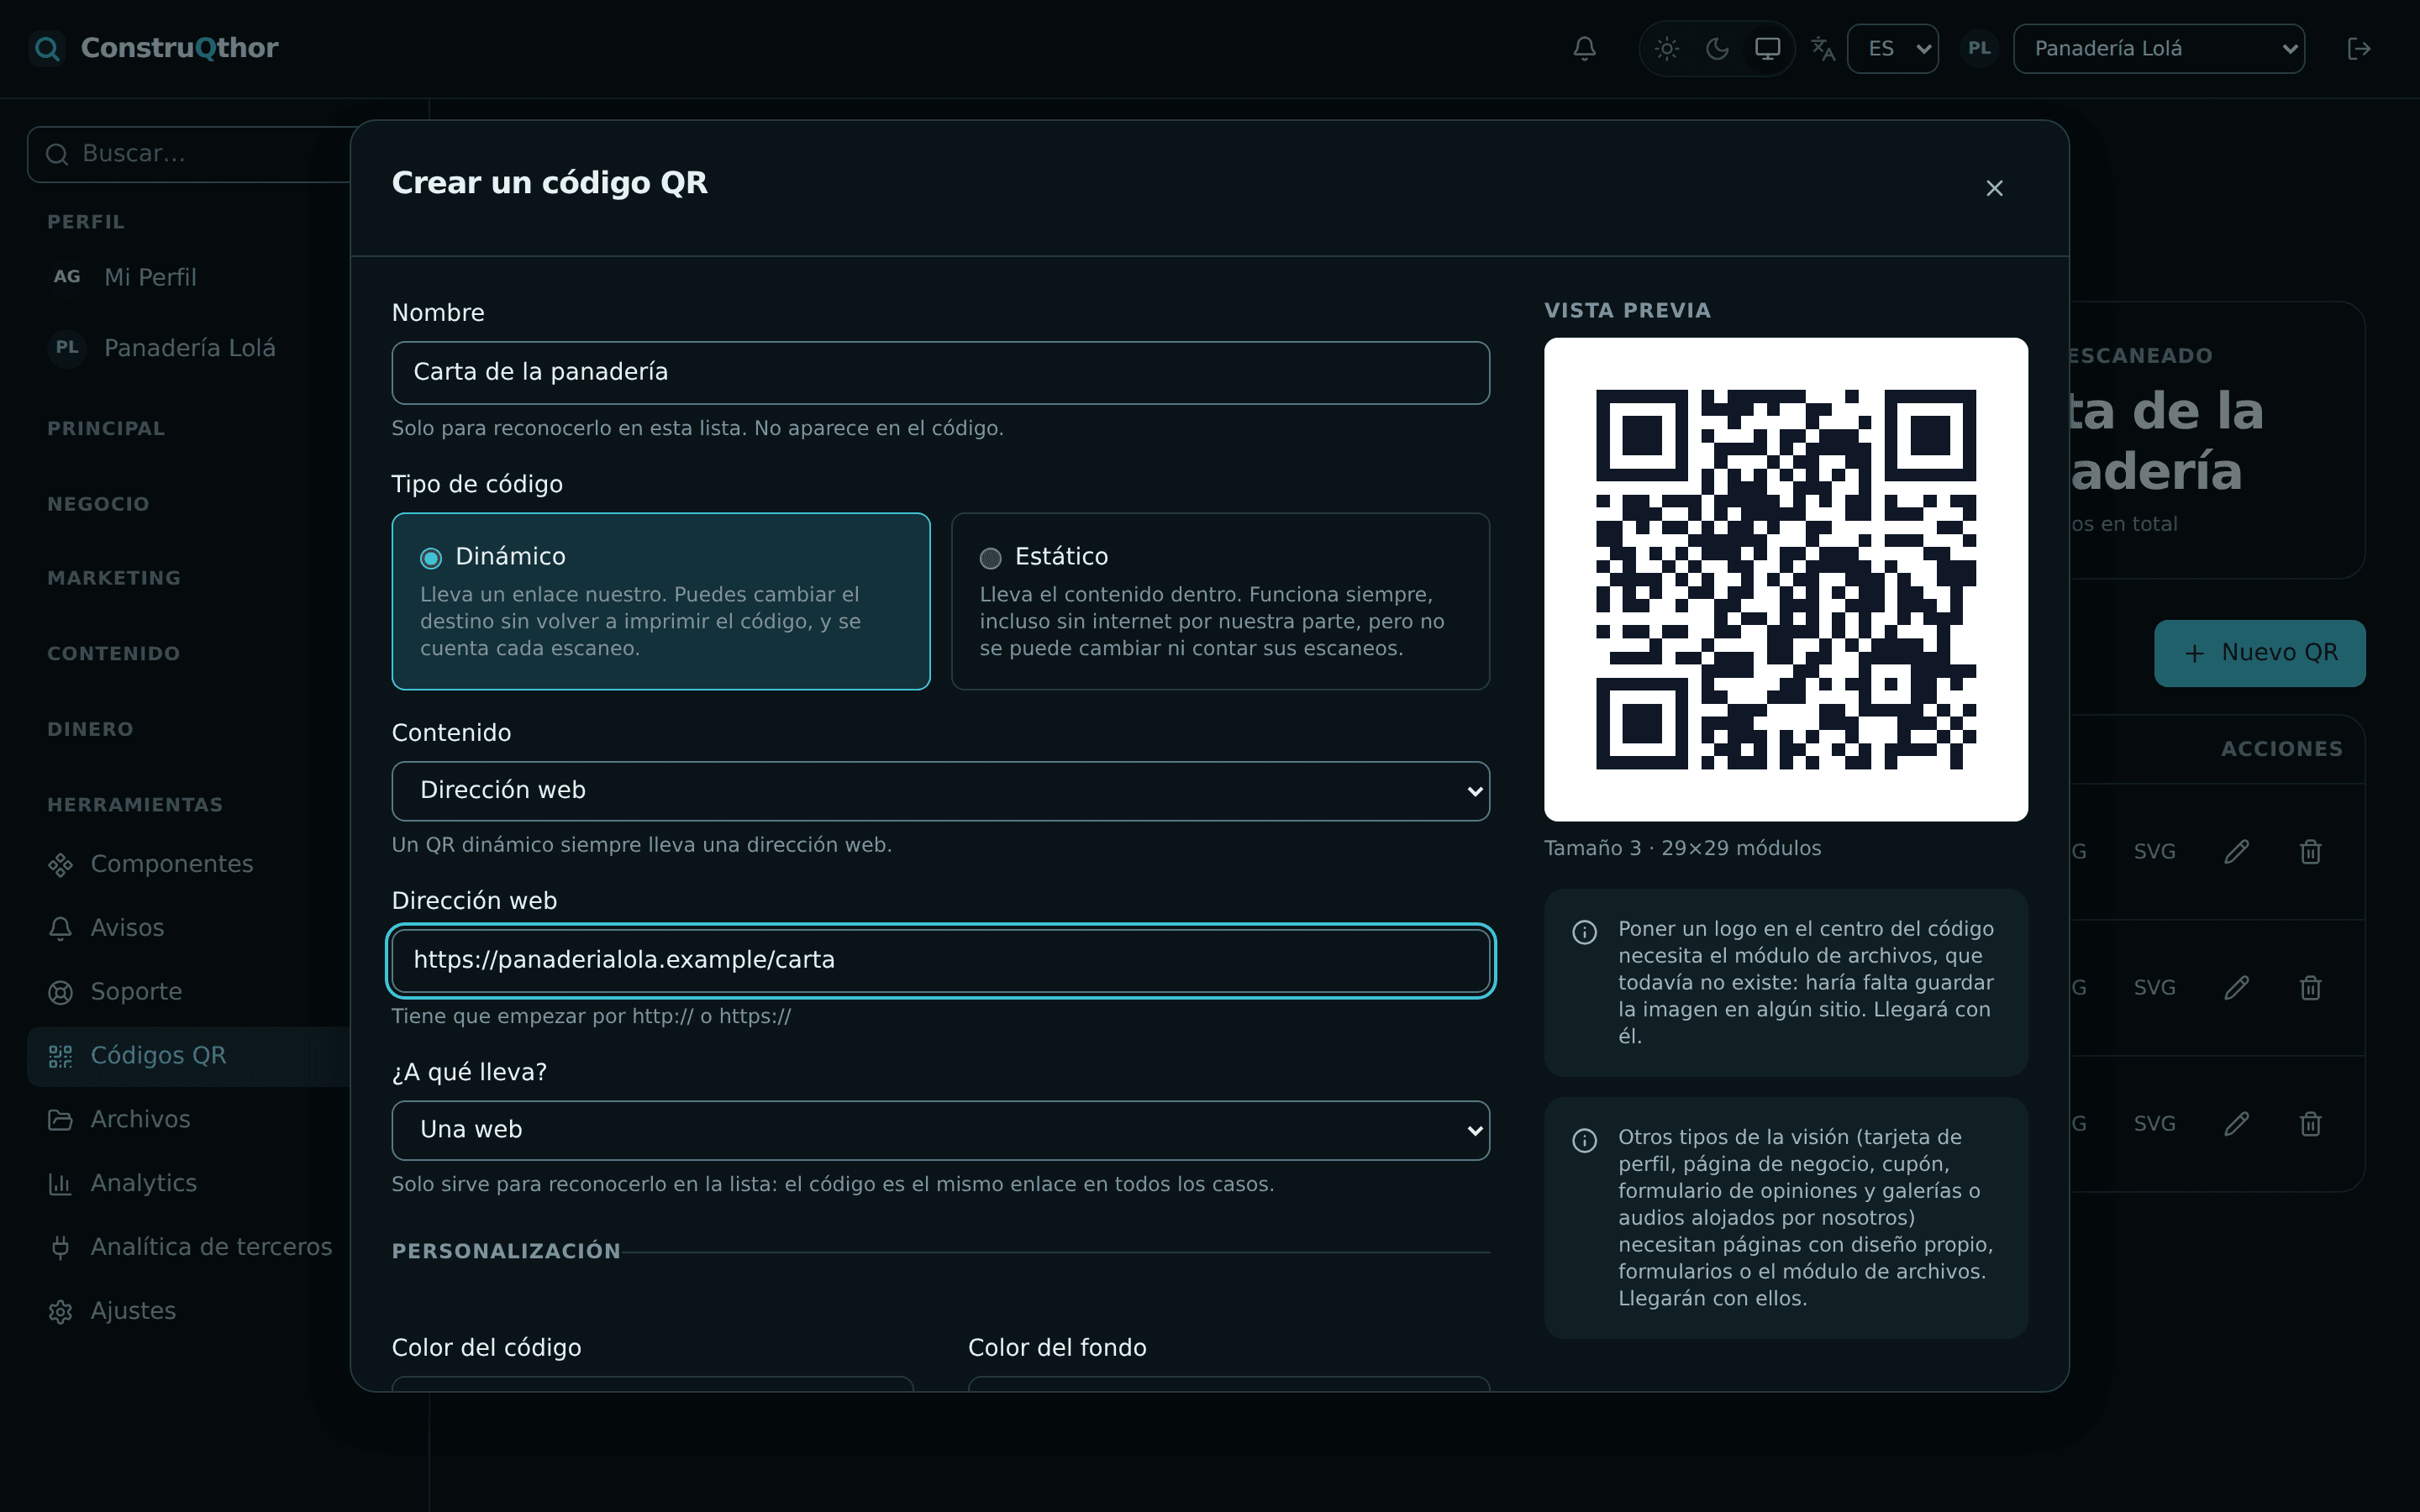Expand the PRINCIPAL sidebar section
Screen dimensions: 2420x1512
pyautogui.click(x=106, y=428)
